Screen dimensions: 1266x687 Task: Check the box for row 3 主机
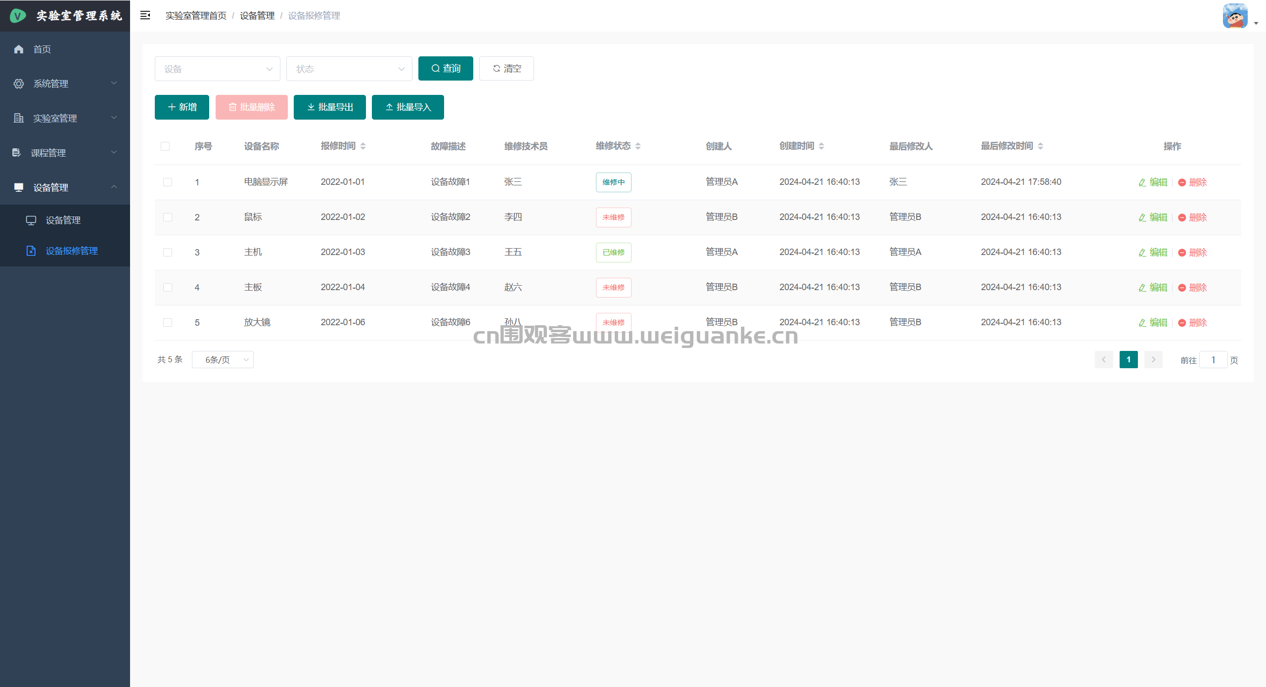coord(168,253)
